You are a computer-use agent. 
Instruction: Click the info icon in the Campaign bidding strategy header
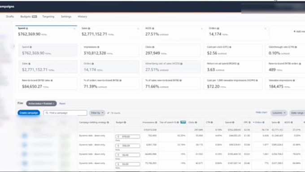108,123
